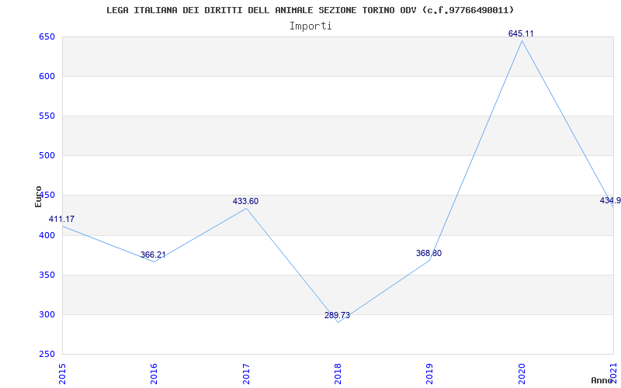This screenshot has width=621, height=388.
Task: Click the 'Anno' x-axis title
Action: click(602, 380)
